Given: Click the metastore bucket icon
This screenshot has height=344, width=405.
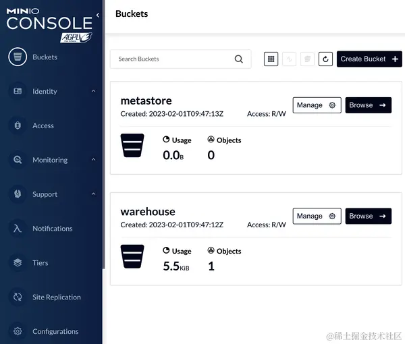Looking at the screenshot, I should pyautogui.click(x=132, y=145).
